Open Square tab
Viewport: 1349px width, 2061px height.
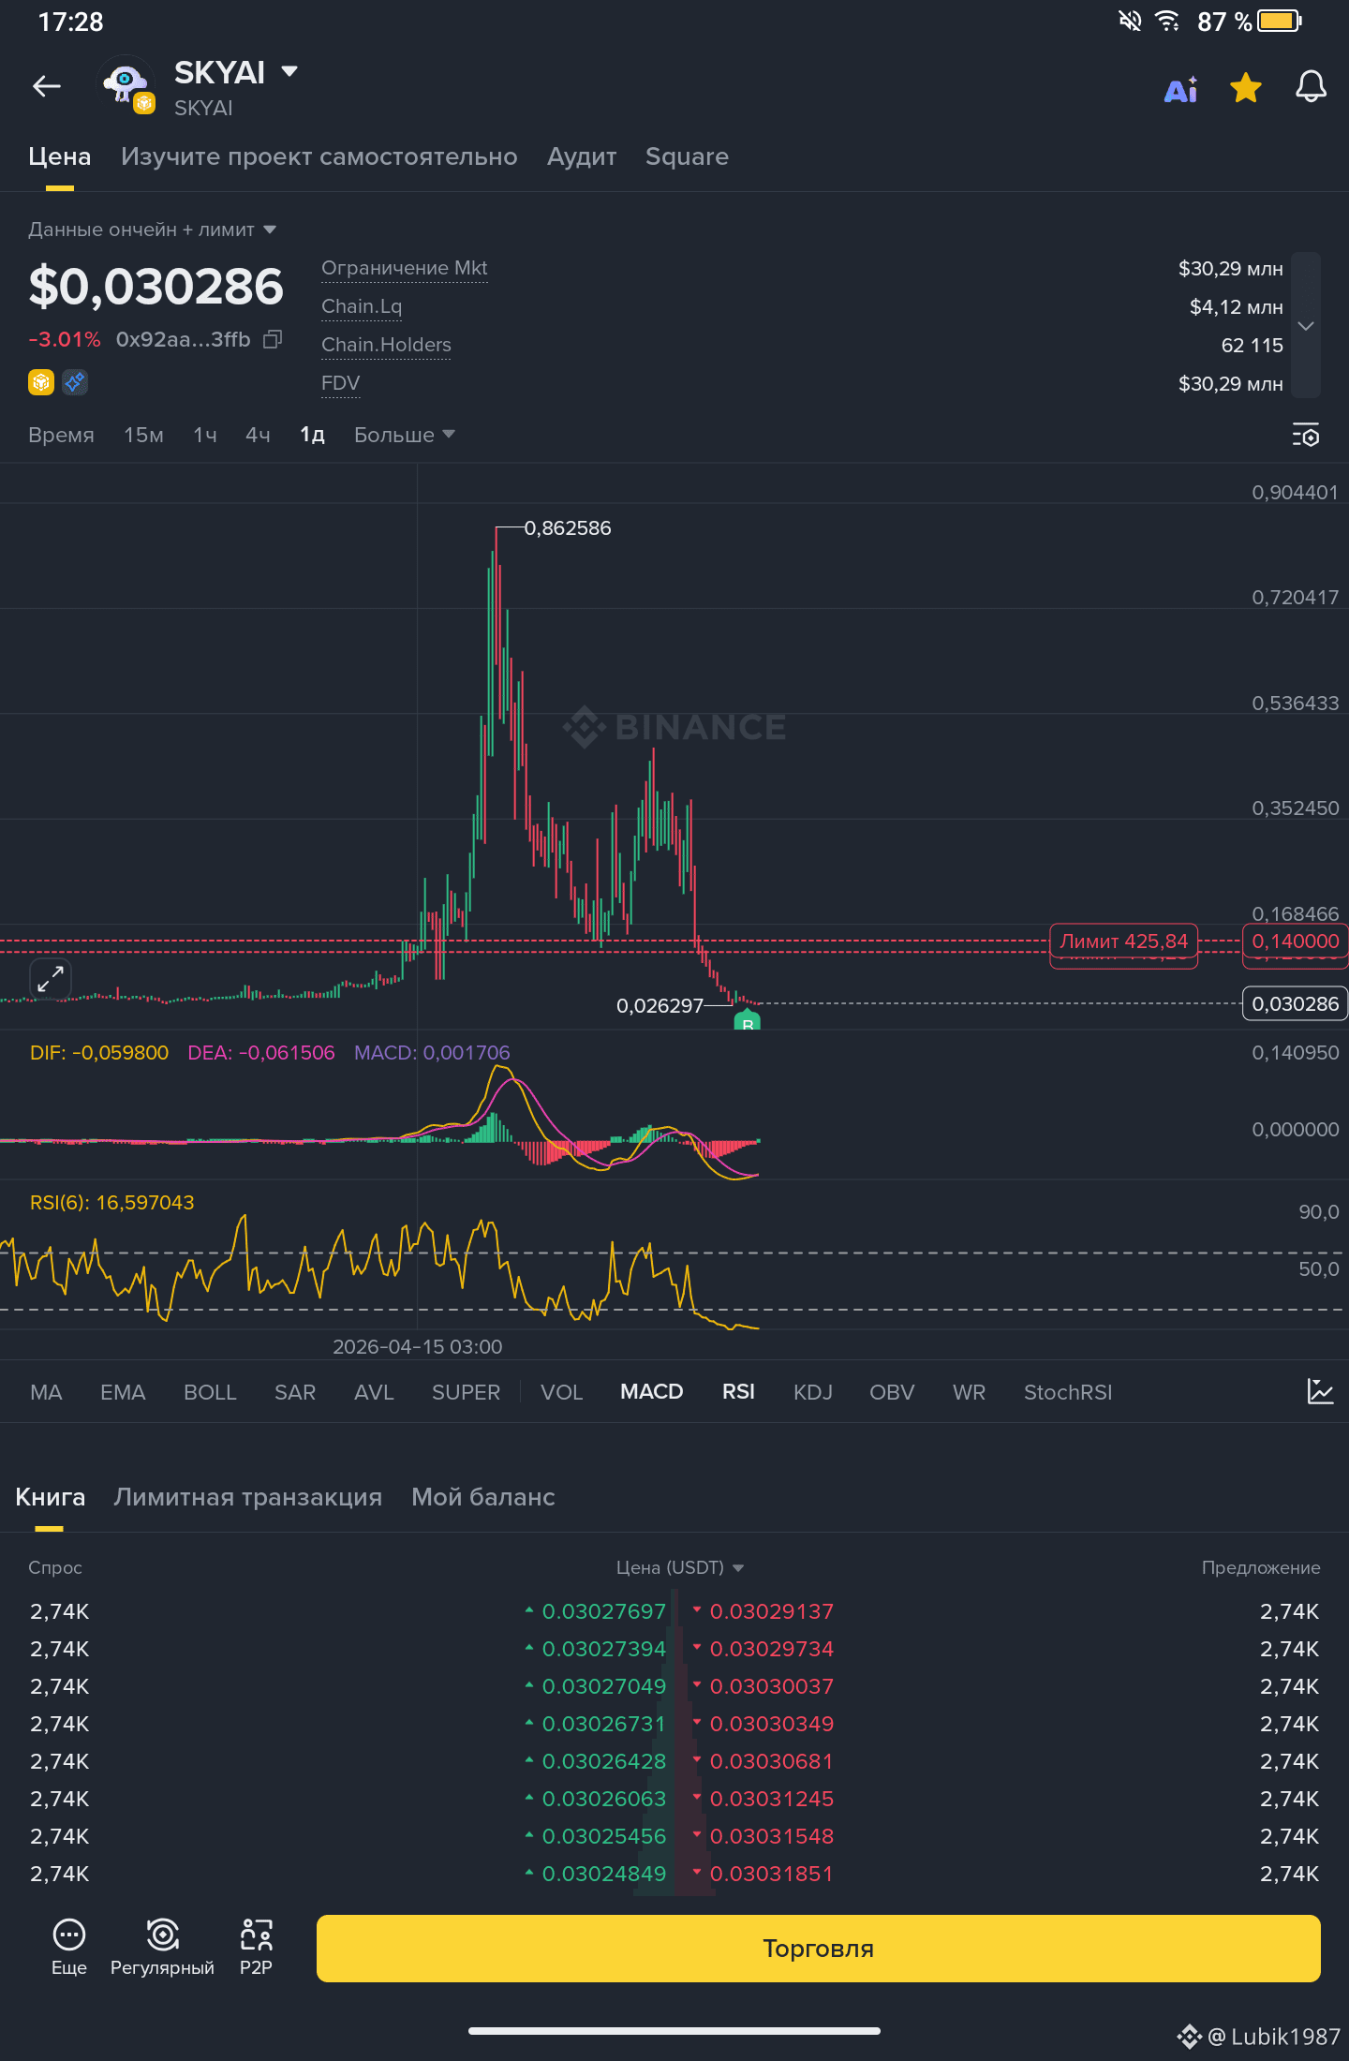(x=687, y=156)
